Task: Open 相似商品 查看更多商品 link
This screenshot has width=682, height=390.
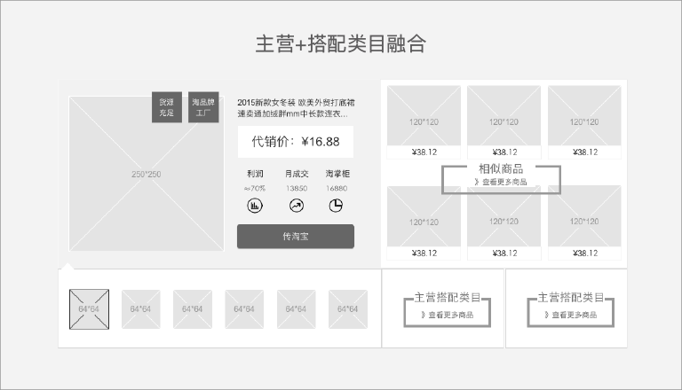Action: tap(501, 182)
